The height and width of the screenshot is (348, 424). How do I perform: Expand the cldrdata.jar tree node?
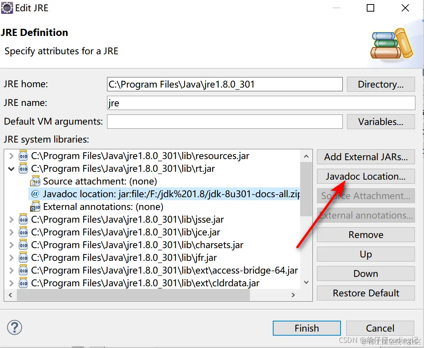coord(11,283)
